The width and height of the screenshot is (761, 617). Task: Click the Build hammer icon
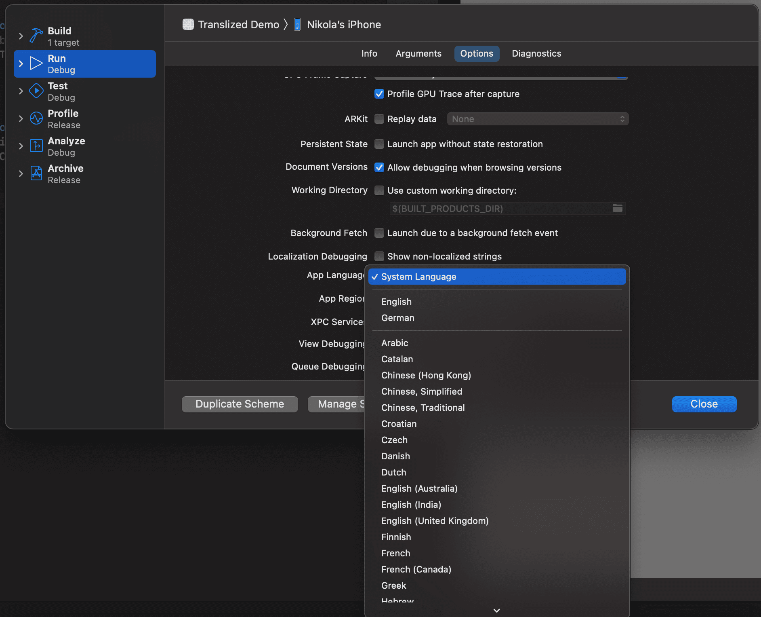click(x=36, y=36)
